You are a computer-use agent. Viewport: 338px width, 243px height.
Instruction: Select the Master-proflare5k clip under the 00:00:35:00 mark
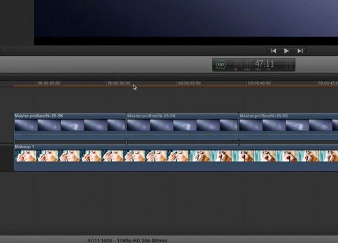(182, 126)
